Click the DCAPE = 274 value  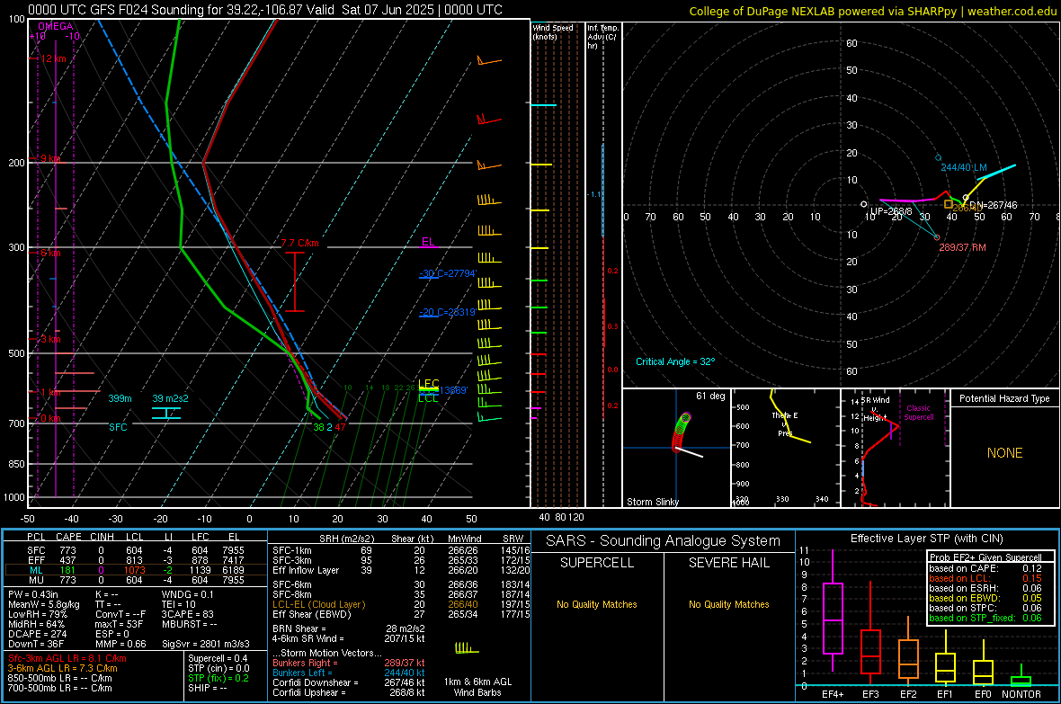click(x=37, y=634)
